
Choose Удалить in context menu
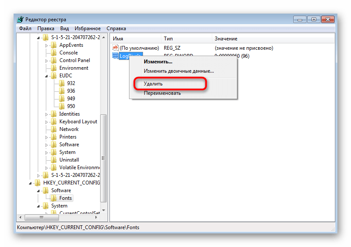(183, 84)
